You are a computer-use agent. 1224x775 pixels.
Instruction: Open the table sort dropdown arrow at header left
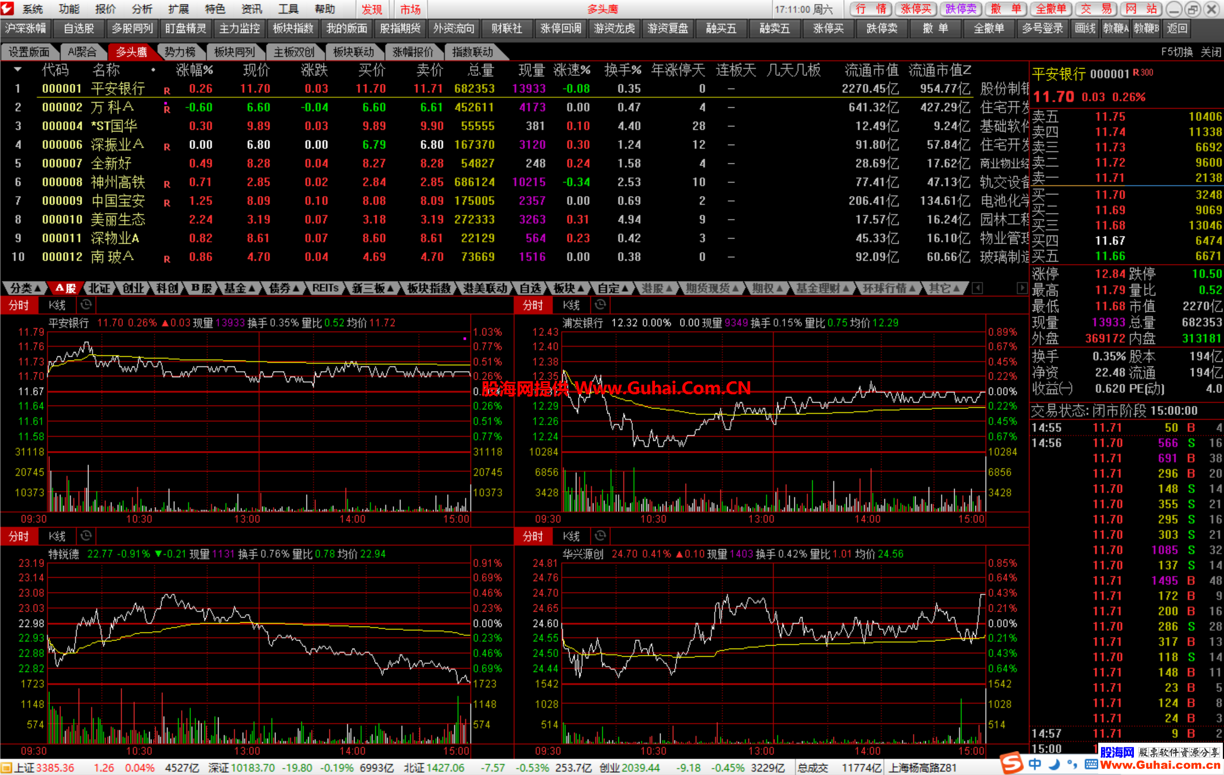[x=18, y=70]
